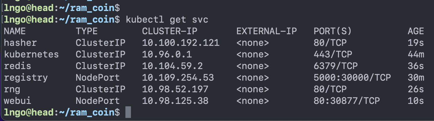Click the kubectl get svc command text
Viewport: 434px width, 121px height.
pos(167,20)
